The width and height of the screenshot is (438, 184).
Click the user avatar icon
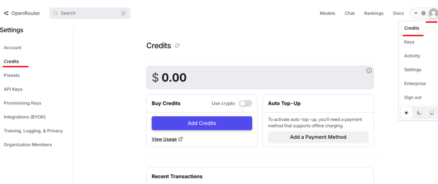tap(433, 14)
